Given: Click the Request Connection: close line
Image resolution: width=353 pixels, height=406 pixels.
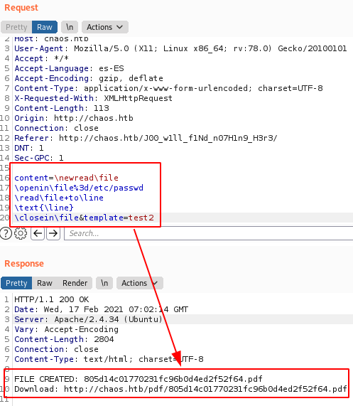Looking at the screenshot, I should coord(56,128).
